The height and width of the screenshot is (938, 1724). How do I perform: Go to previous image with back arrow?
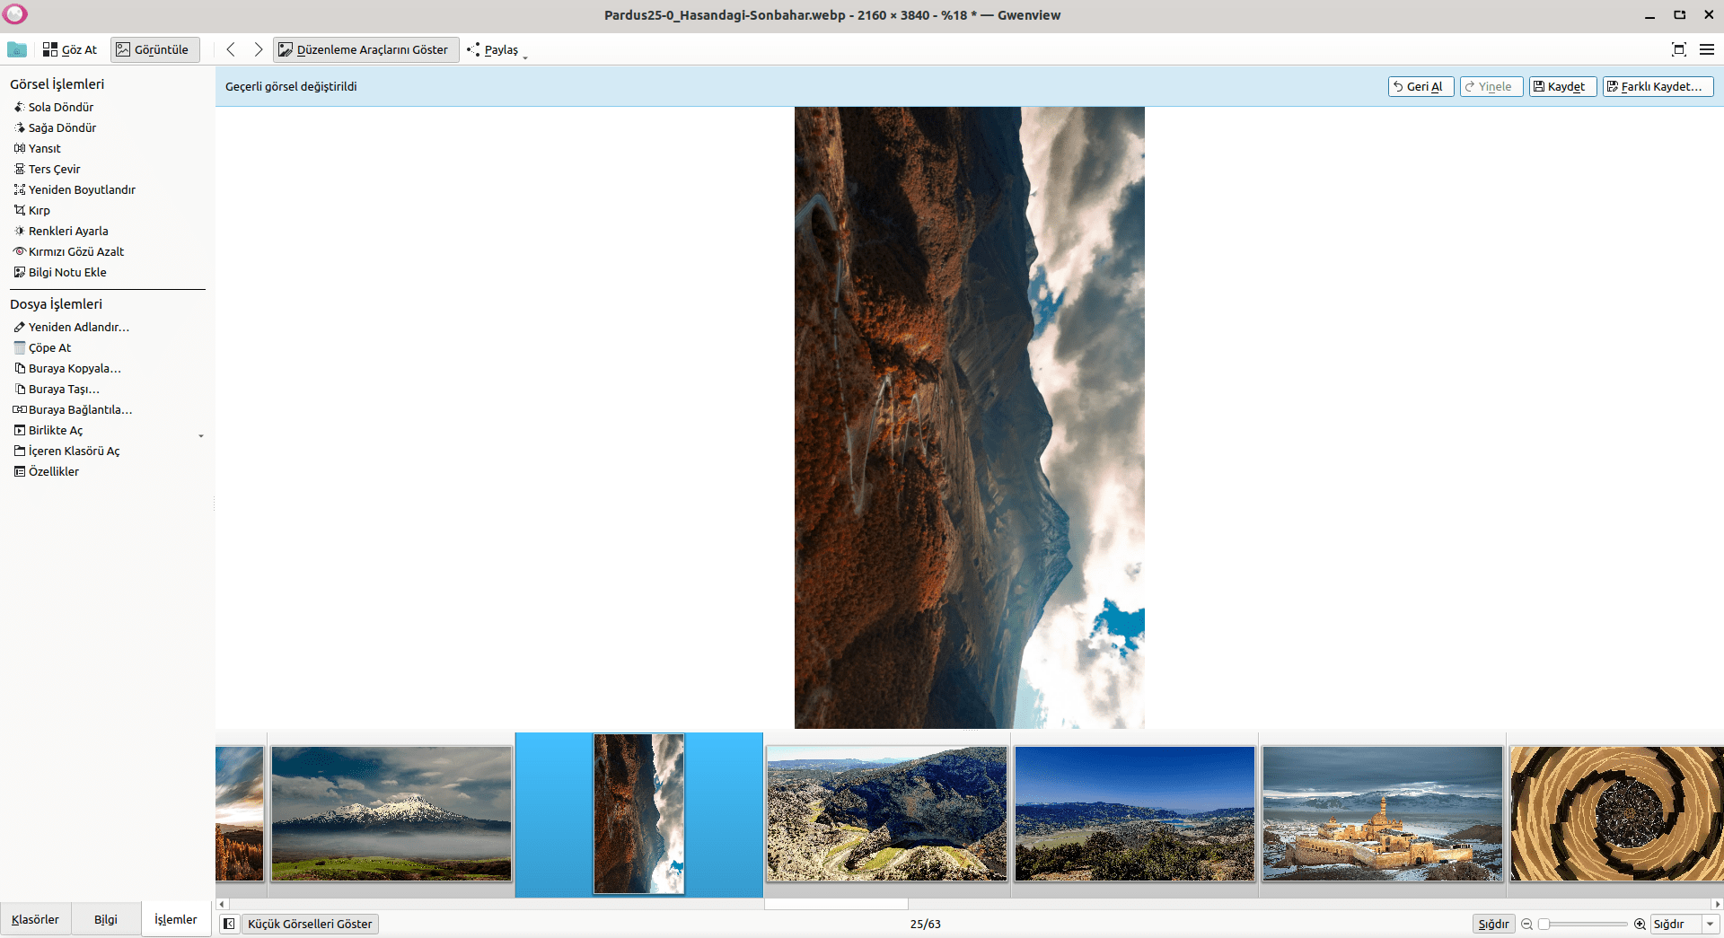[x=231, y=49]
